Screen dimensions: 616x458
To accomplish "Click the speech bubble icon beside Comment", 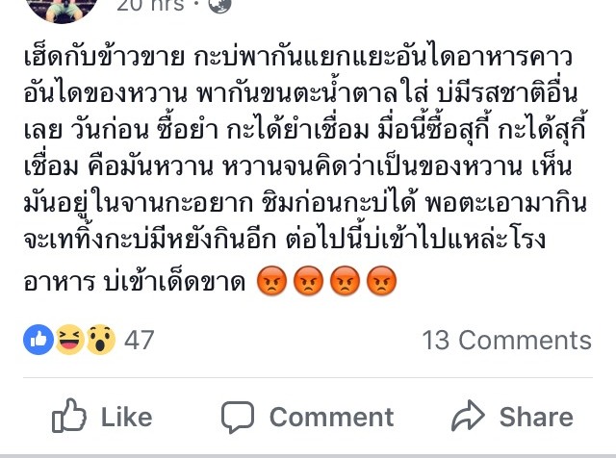I will point(238,417).
